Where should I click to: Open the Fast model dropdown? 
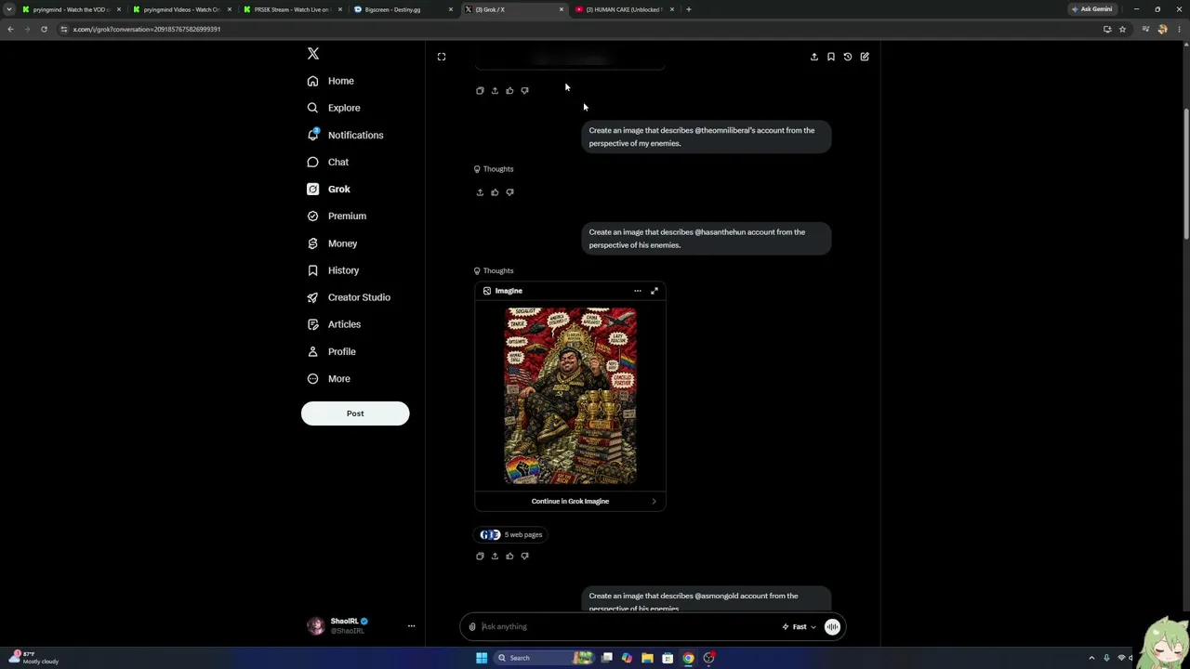(x=800, y=627)
